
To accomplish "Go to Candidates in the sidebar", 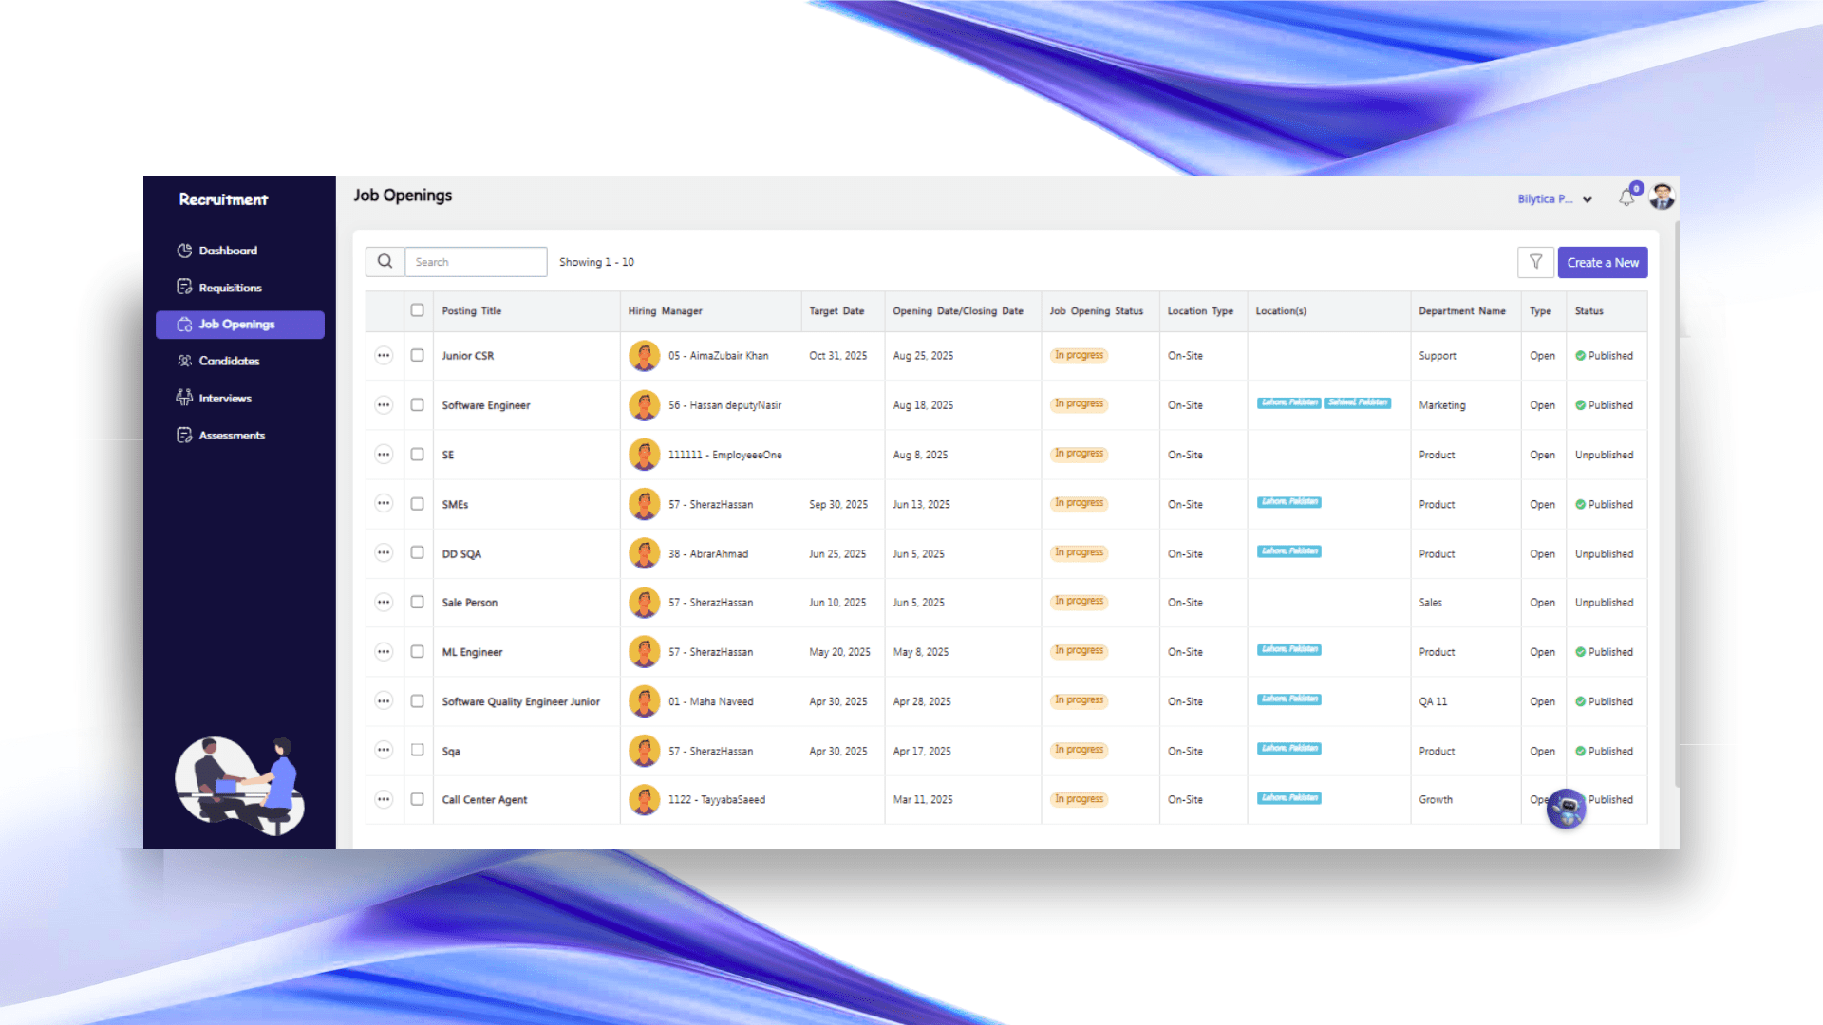I will pos(229,361).
